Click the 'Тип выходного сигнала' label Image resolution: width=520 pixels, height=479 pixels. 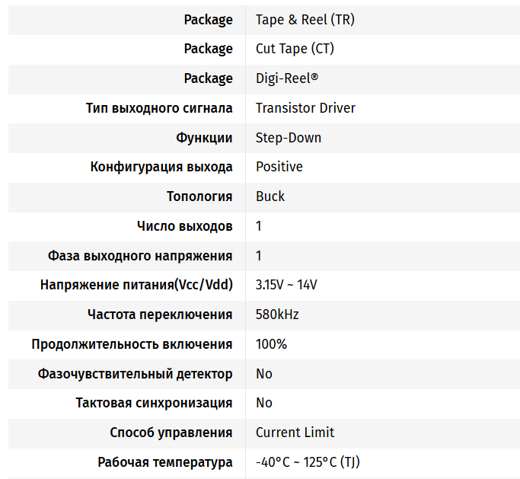159,108
